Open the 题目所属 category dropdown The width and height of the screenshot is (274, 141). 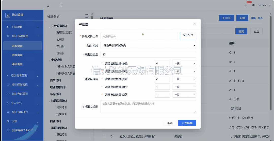(x=148, y=45)
